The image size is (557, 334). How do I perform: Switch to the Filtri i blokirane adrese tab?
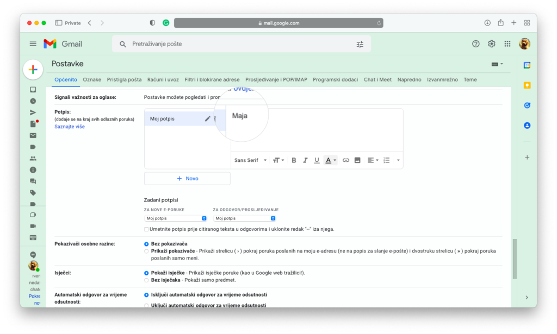pos(212,80)
